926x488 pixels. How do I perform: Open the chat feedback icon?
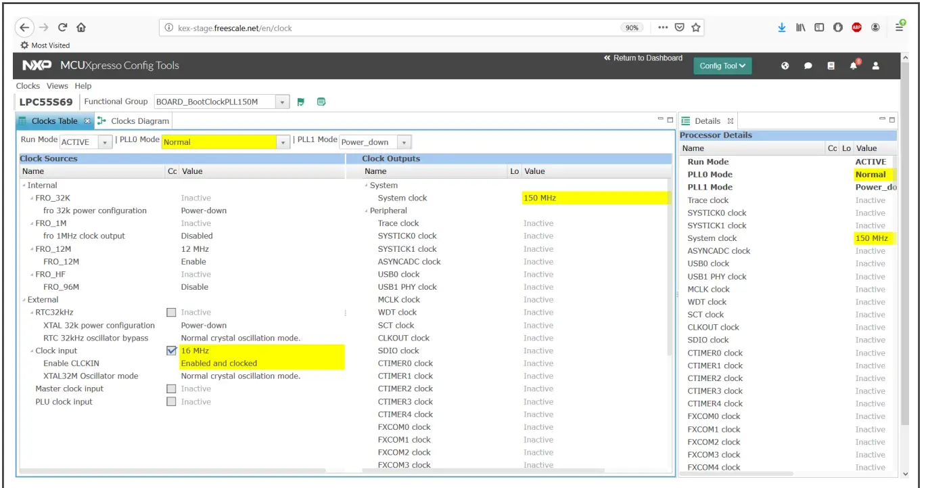point(808,65)
